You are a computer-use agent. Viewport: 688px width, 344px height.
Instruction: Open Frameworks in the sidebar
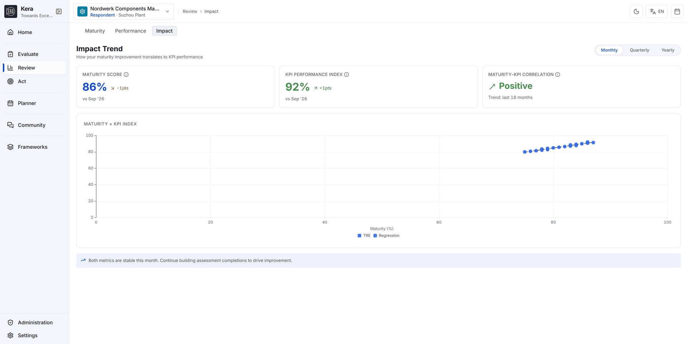coord(34,147)
